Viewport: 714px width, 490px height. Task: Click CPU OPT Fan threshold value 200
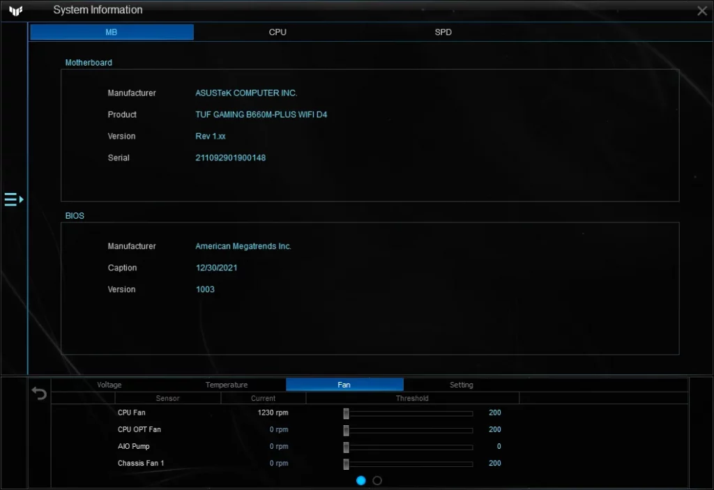(495, 429)
